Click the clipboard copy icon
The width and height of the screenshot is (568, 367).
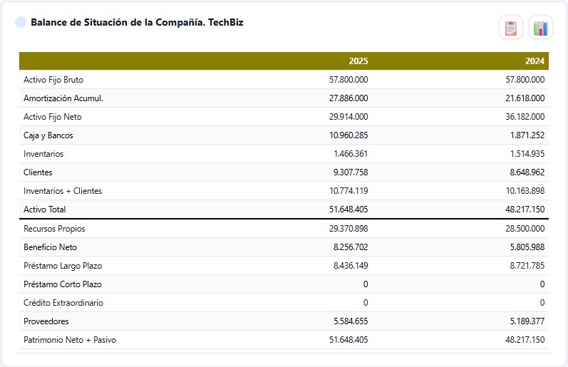tap(511, 28)
